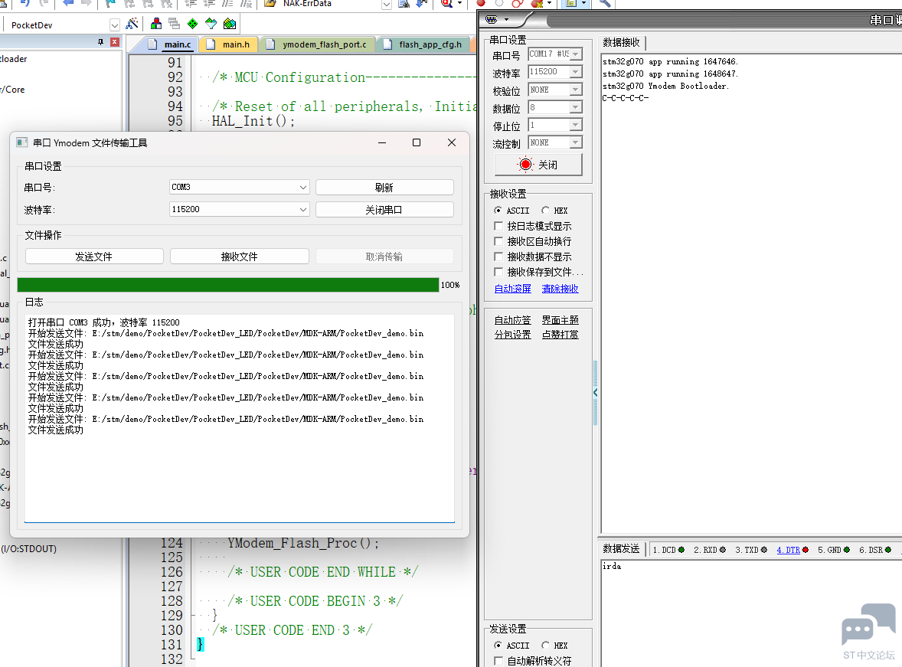Image resolution: width=902 pixels, height=667 pixels.
Task: Click the 自动应答 link
Action: pyautogui.click(x=512, y=320)
